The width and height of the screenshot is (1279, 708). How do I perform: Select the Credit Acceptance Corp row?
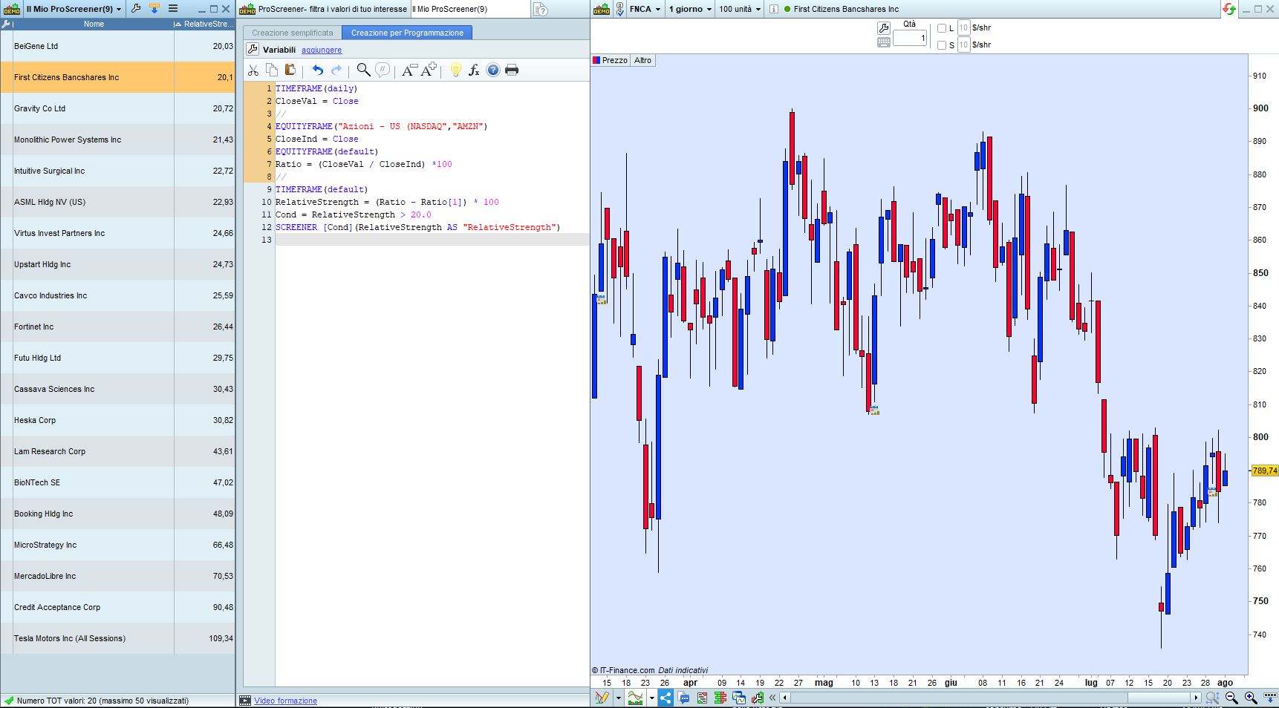pyautogui.click(x=117, y=607)
